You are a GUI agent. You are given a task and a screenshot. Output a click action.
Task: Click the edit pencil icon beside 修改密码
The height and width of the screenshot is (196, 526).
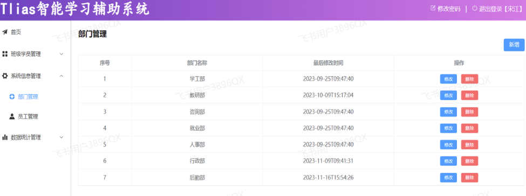pyautogui.click(x=433, y=8)
